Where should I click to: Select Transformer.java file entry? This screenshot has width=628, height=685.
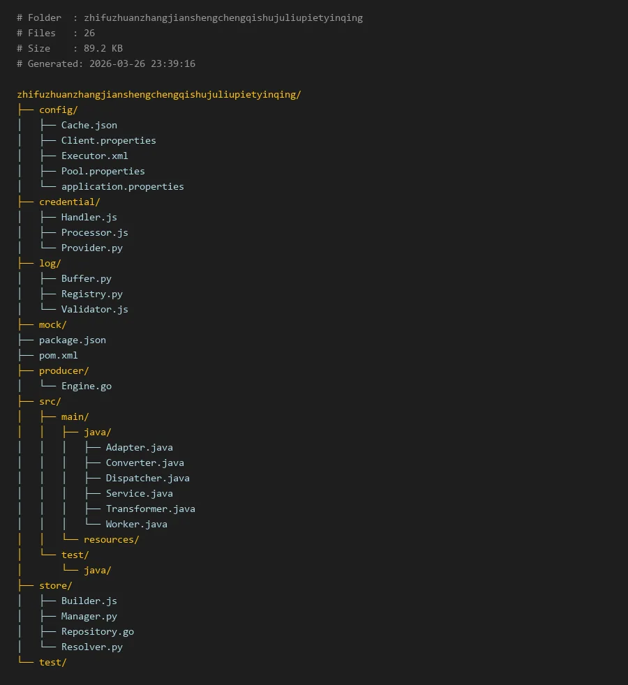150,509
